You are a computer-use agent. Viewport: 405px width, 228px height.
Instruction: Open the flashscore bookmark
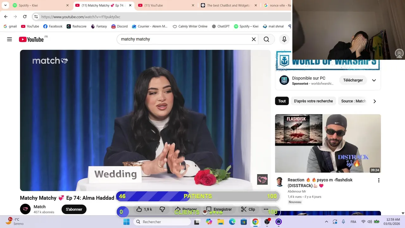tap(76, 26)
